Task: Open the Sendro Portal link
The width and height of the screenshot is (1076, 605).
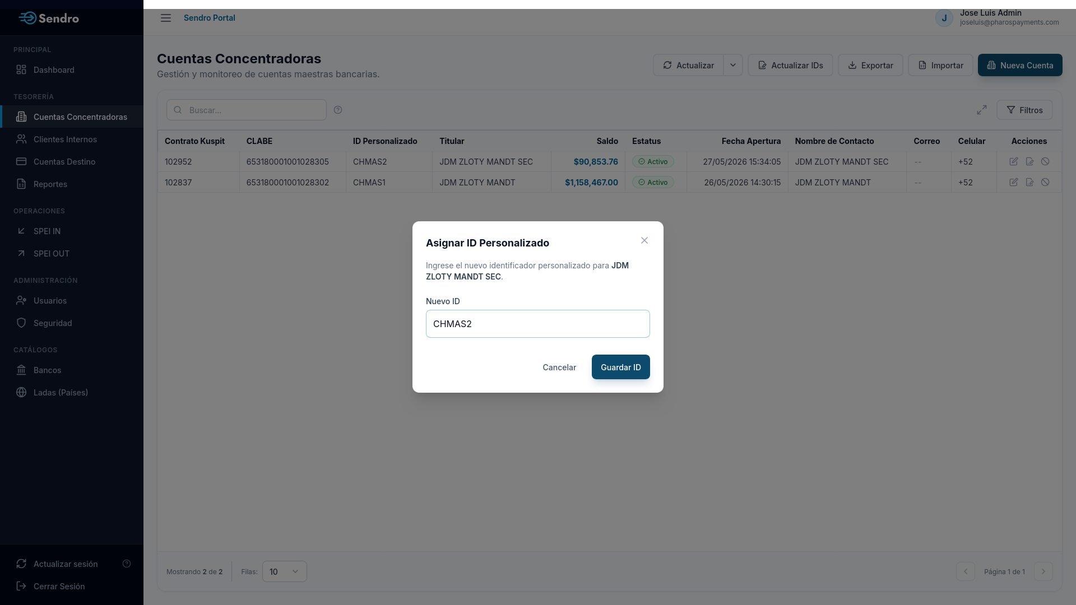Action: [x=210, y=18]
